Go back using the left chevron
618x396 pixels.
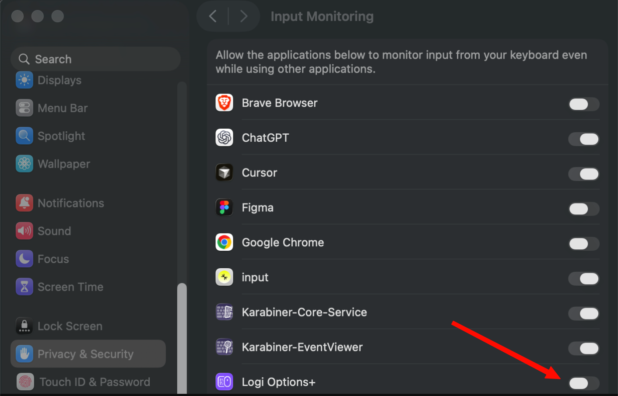(213, 17)
